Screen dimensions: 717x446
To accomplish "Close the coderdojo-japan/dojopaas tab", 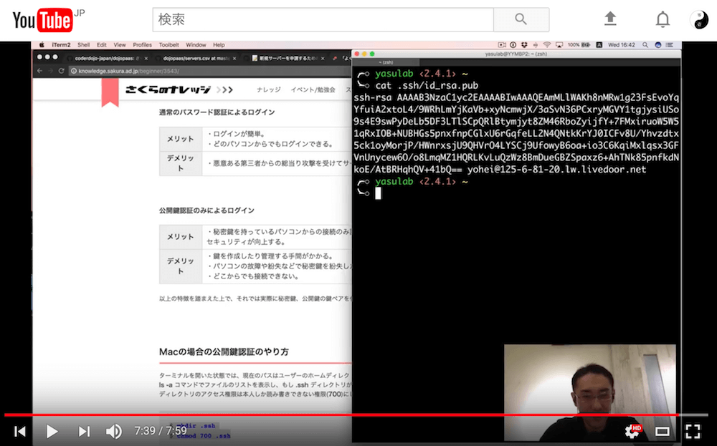I will (146, 59).
